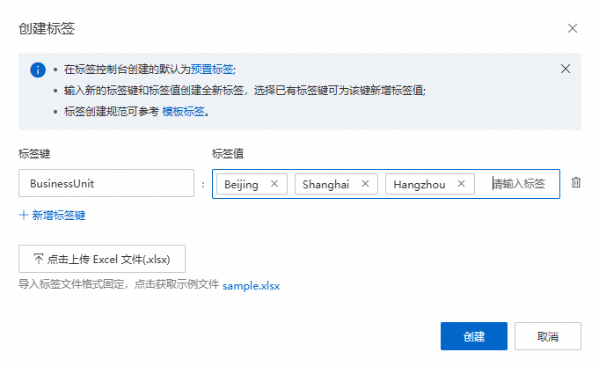Remove the Hangzhou tag value
599x367 pixels.
coord(461,184)
